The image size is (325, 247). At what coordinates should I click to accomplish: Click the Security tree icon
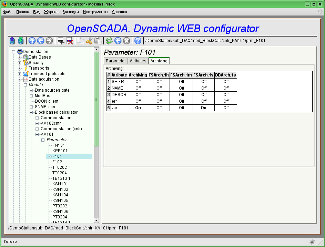26,63
